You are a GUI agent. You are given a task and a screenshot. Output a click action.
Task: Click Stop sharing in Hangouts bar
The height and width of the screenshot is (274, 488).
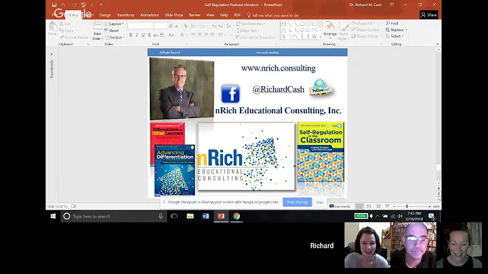pyautogui.click(x=297, y=202)
